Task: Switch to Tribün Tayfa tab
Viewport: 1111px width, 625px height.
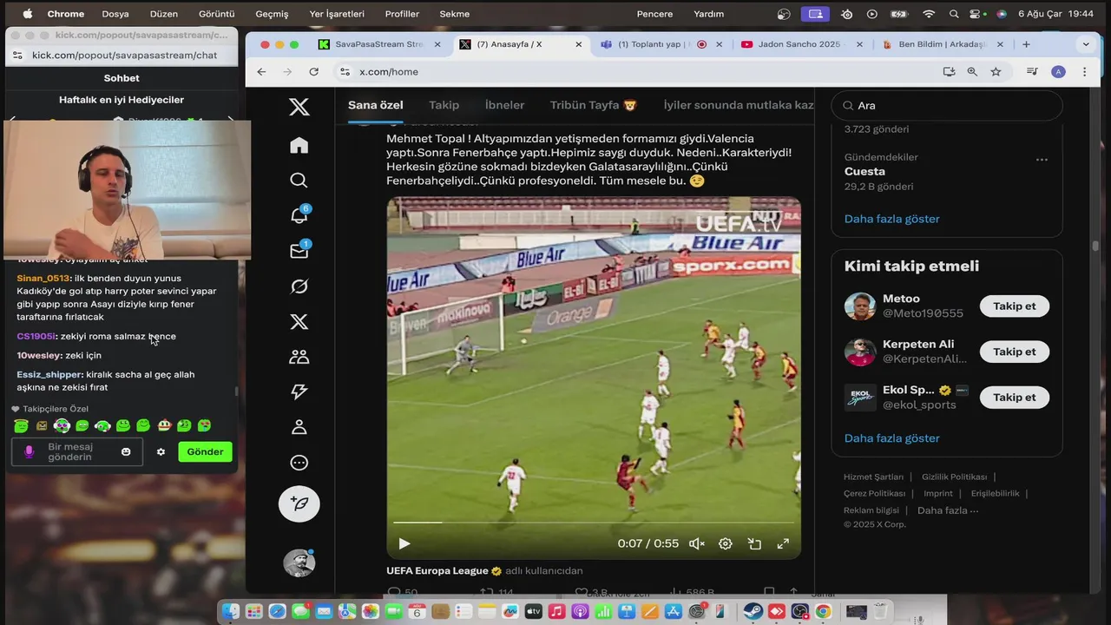Action: 594,105
